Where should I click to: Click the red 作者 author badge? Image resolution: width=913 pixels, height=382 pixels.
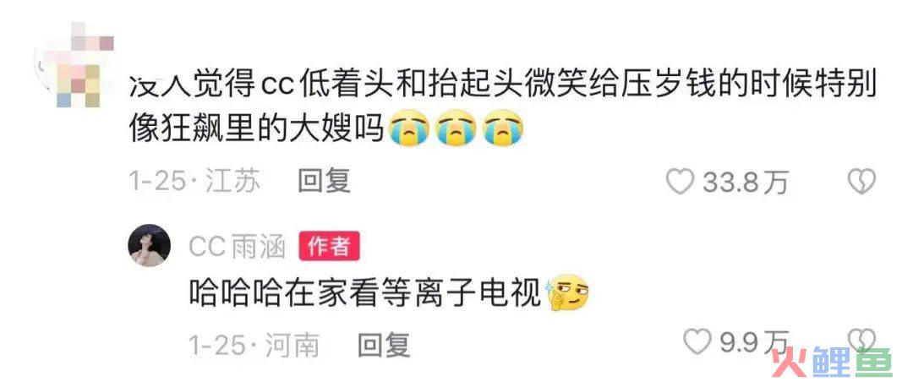coord(329,246)
